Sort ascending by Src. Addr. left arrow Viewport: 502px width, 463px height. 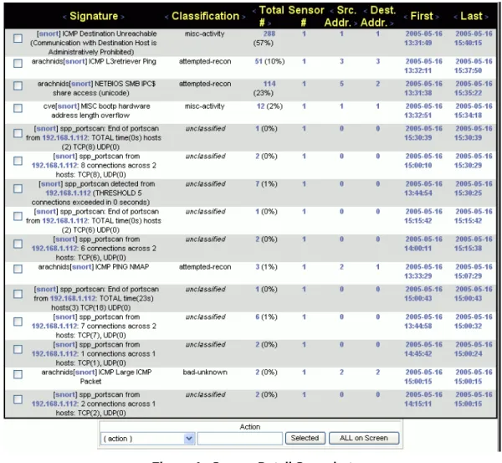(331, 11)
